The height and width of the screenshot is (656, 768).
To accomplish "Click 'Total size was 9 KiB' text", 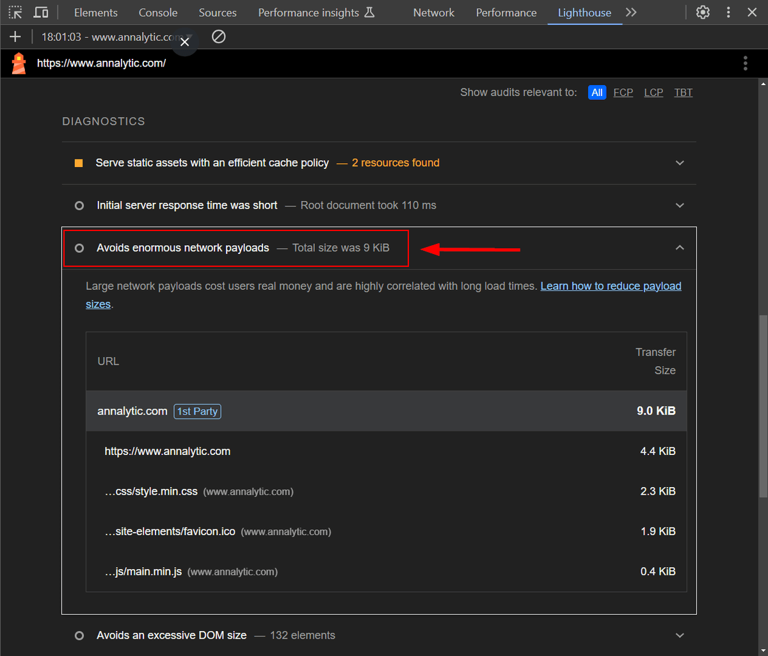I will click(340, 248).
